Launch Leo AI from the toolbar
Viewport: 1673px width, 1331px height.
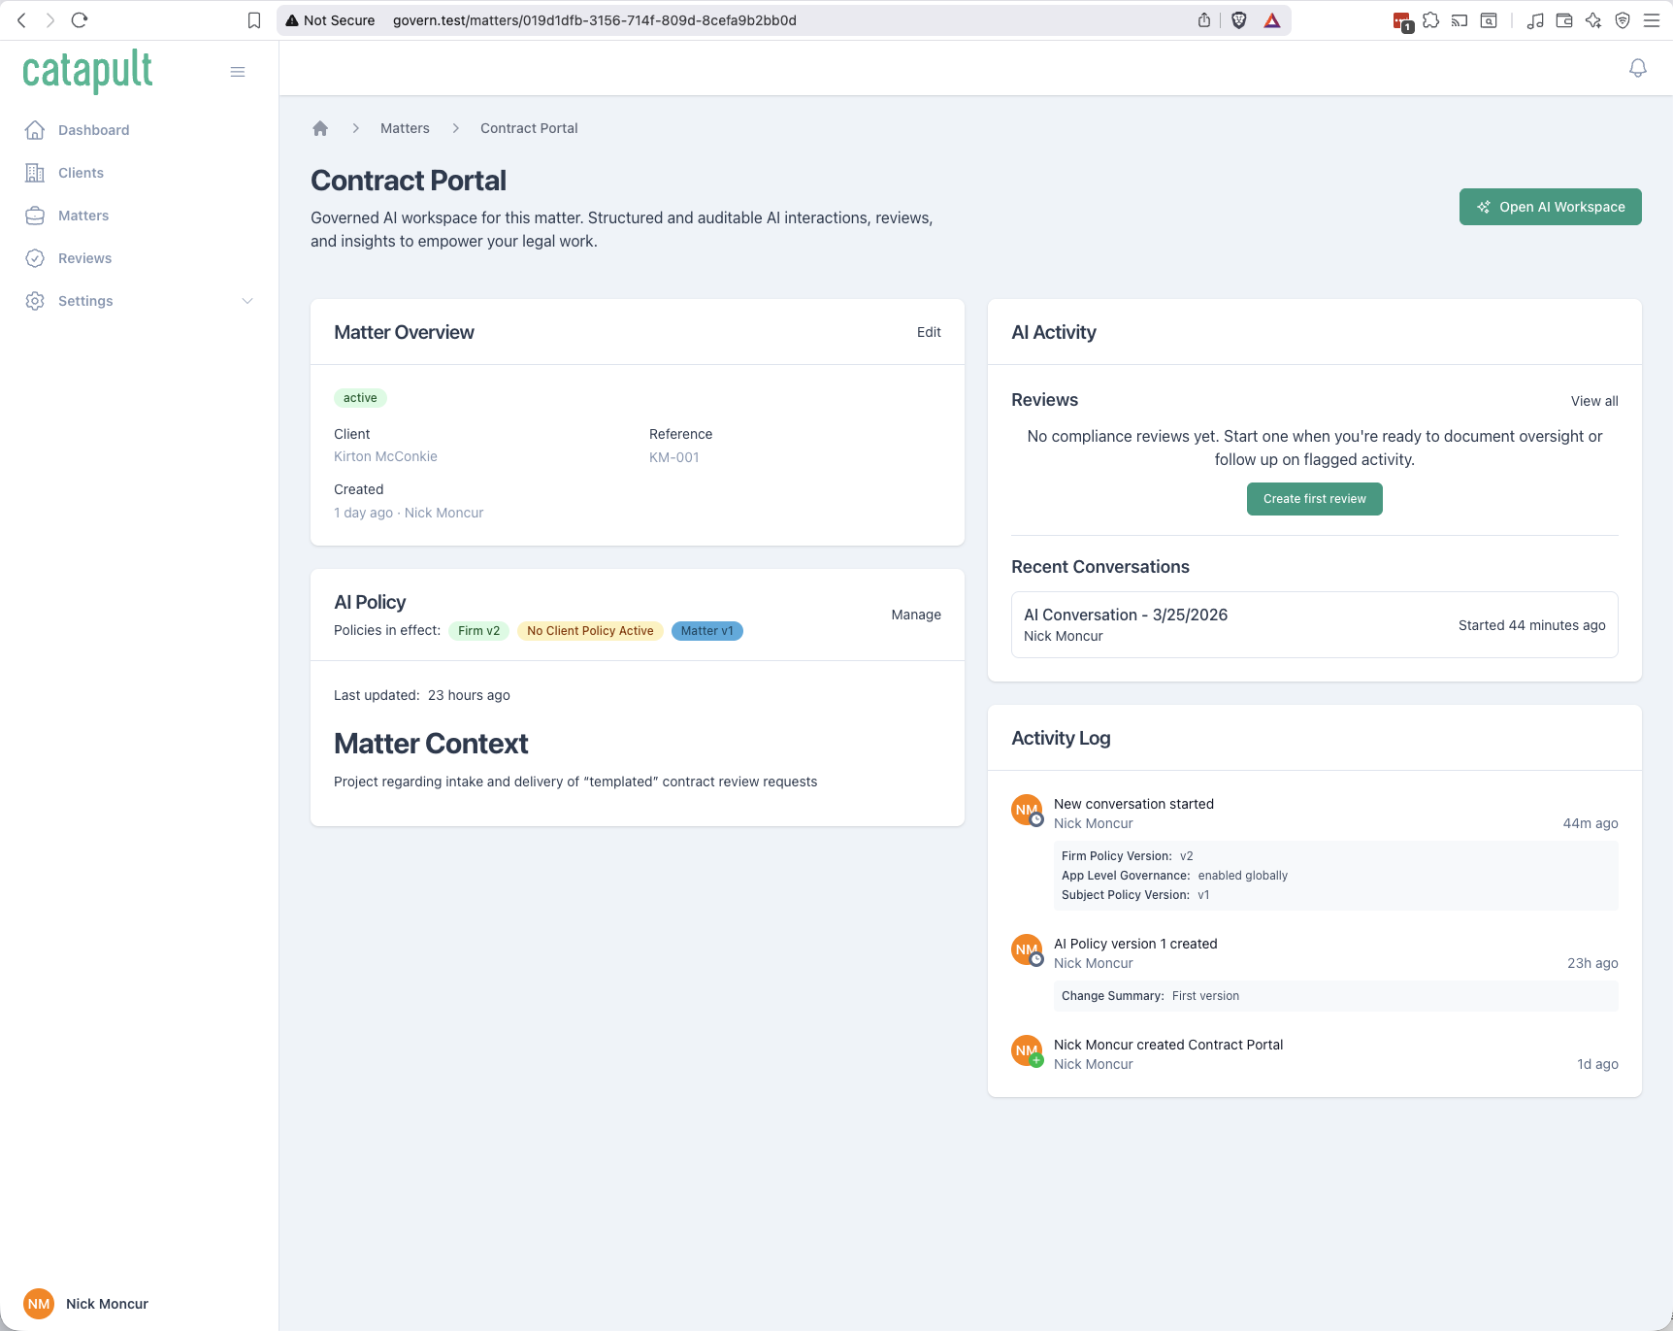1592,19
